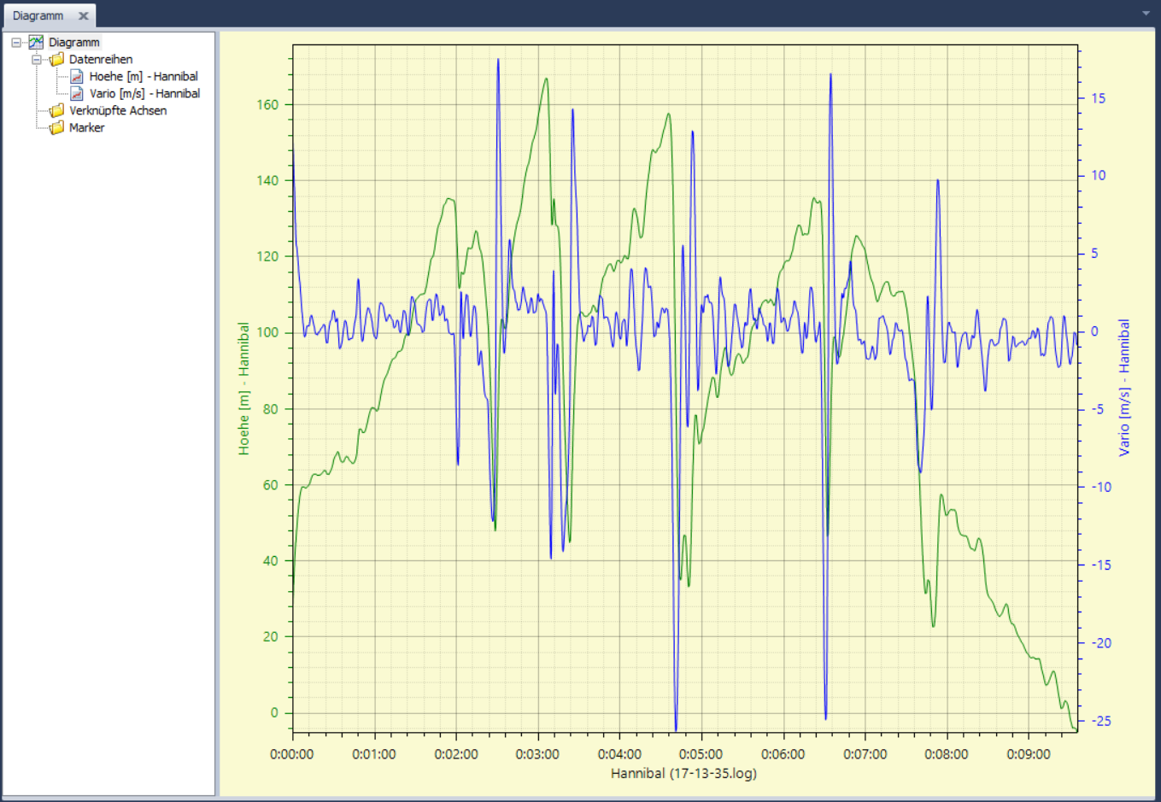This screenshot has height=802, width=1161.
Task: Select the Vario [m/s] - Hannibal series label
Action: 144,93
